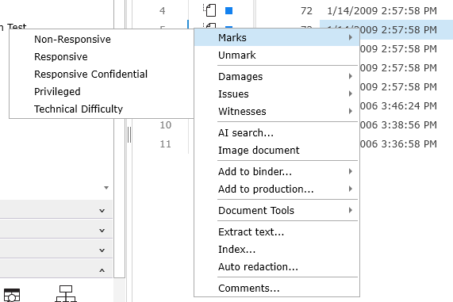Click the hierarchy tree icon at bottom
The height and width of the screenshot is (302, 453).
coord(66,293)
